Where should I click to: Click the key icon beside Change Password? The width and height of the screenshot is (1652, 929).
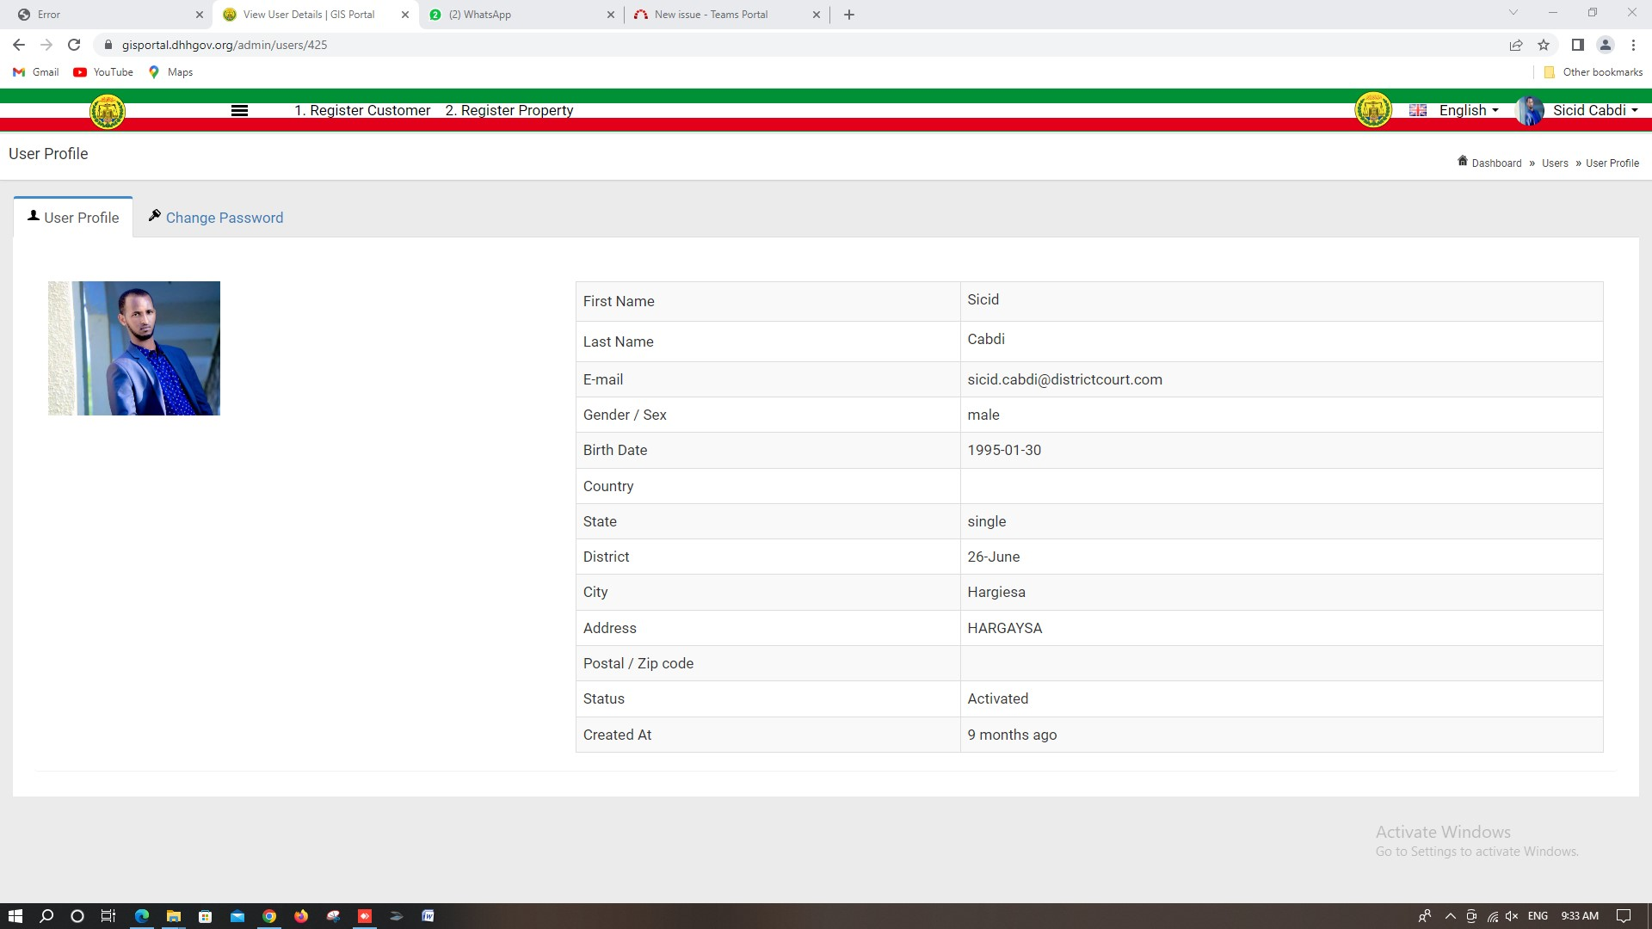tap(155, 215)
